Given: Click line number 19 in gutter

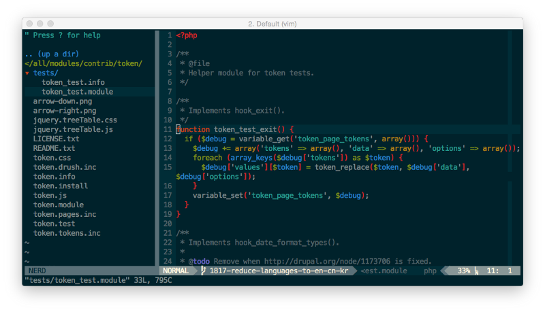Looking at the screenshot, I should pyautogui.click(x=168, y=214).
